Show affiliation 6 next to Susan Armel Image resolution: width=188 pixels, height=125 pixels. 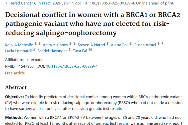158,44
